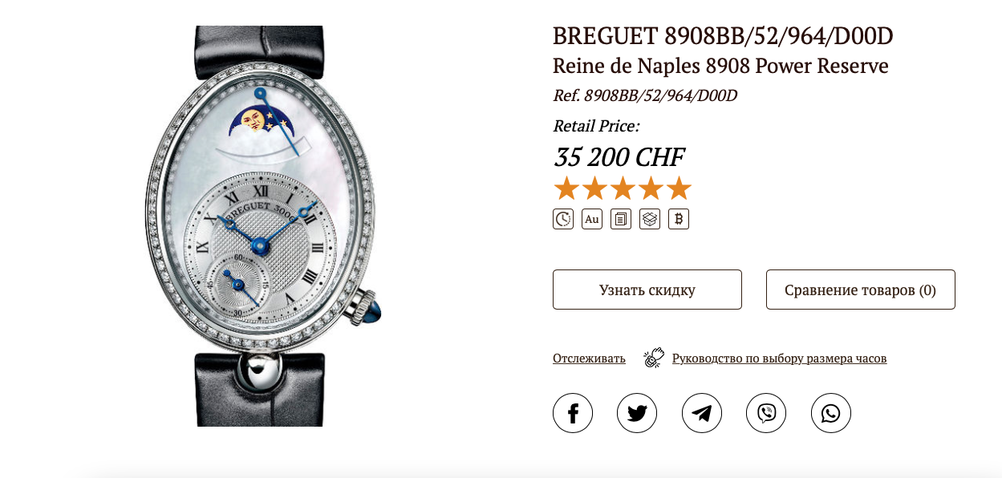Click the 35 200 CHF retail price
Screen dimensions: 1002x478
click(619, 157)
